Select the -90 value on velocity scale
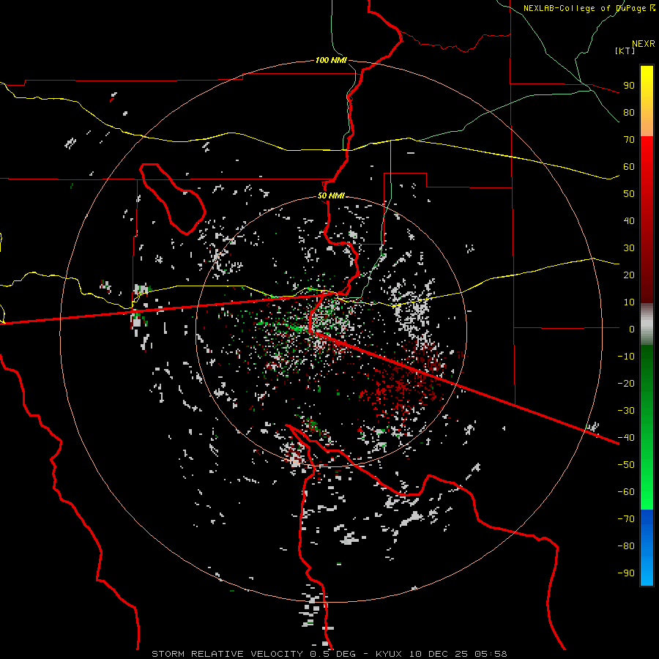Image resolution: width=659 pixels, height=659 pixels. tap(626, 573)
